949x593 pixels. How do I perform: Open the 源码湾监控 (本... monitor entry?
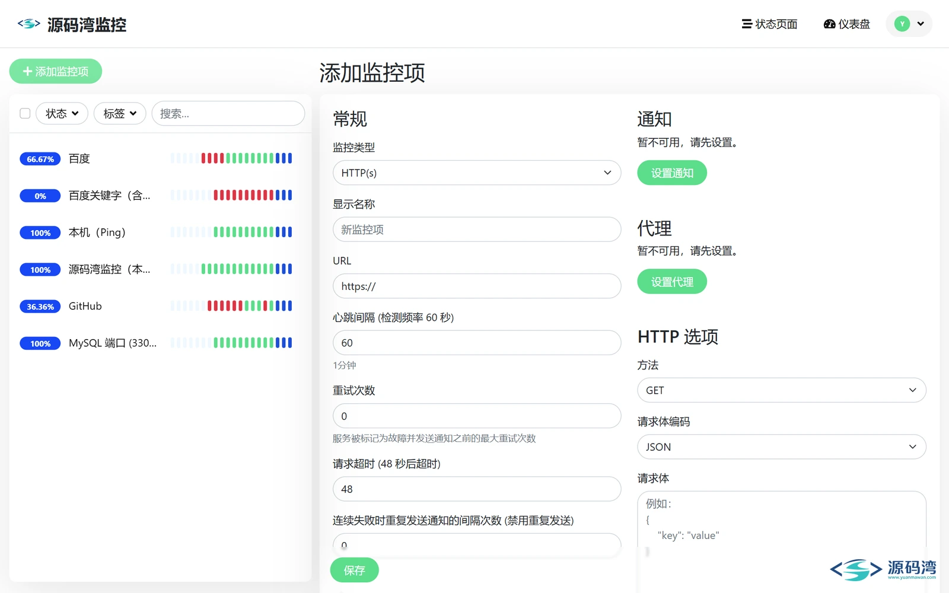point(160,269)
